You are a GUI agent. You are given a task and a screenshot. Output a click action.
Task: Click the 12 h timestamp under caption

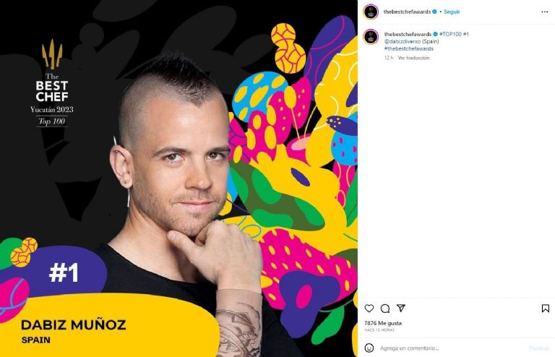[x=389, y=58]
